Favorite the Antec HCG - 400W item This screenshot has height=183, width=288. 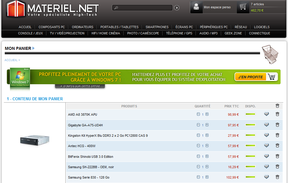(x=266, y=146)
